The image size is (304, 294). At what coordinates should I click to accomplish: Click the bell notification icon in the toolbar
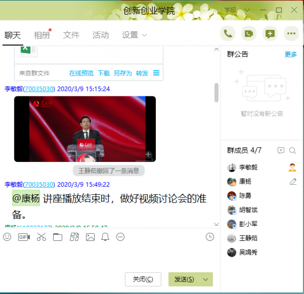point(105,237)
